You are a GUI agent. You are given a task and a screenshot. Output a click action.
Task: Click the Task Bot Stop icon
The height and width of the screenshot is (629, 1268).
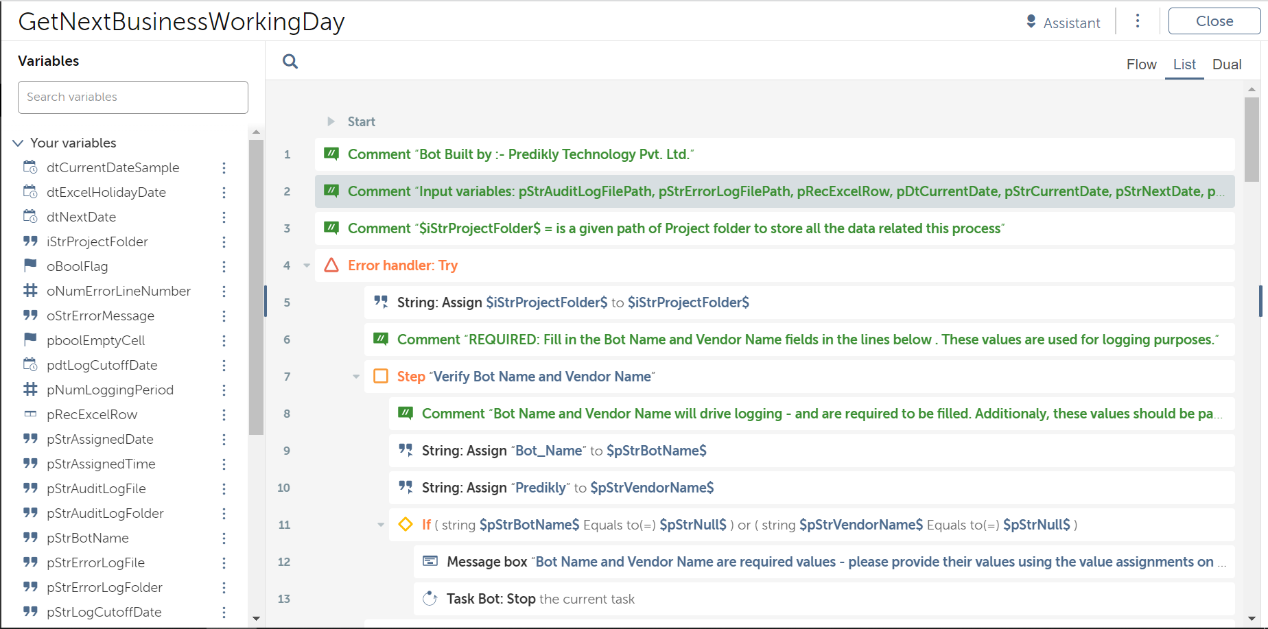(x=430, y=599)
